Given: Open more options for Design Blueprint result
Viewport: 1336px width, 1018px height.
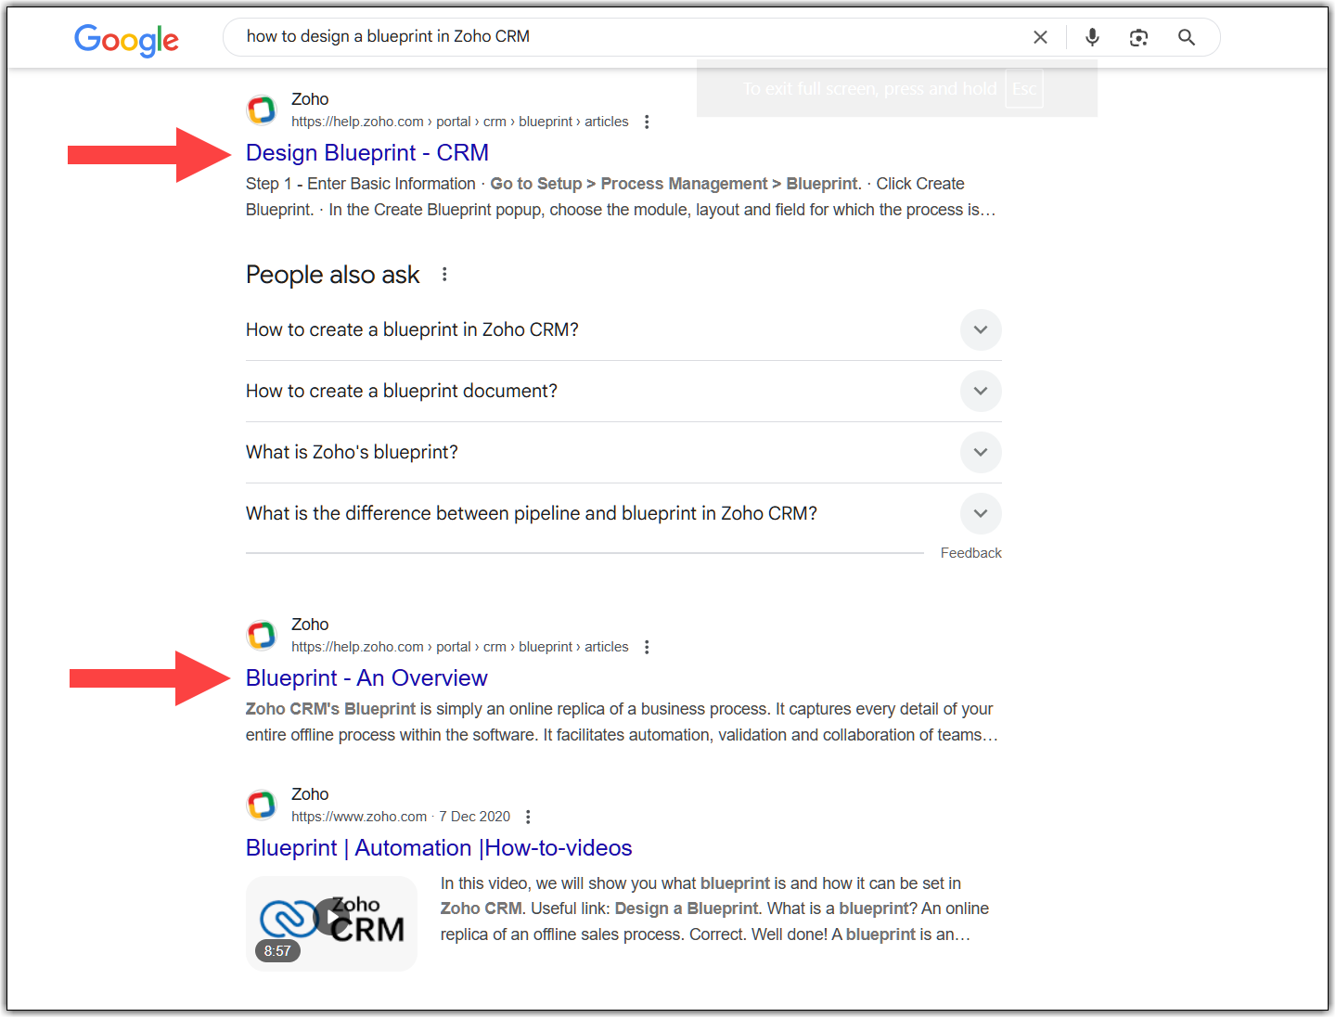Looking at the screenshot, I should click(x=647, y=122).
